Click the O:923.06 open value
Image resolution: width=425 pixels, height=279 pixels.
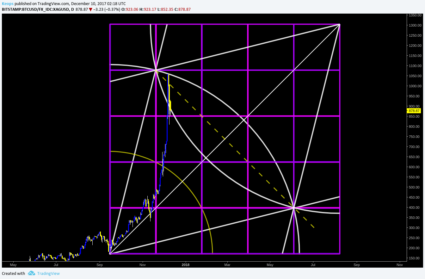[130, 9]
